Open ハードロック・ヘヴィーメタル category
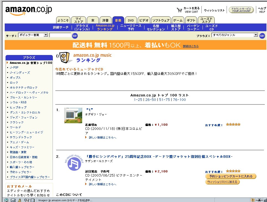 (x=29, y=93)
